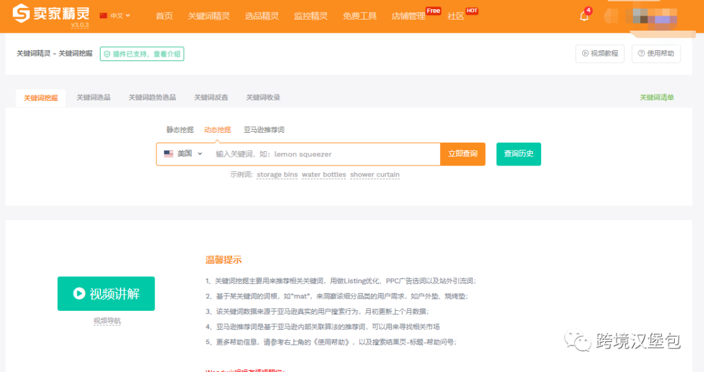704x372 pixels.
Task: Select the 动态挖掘 mode
Action: (217, 130)
